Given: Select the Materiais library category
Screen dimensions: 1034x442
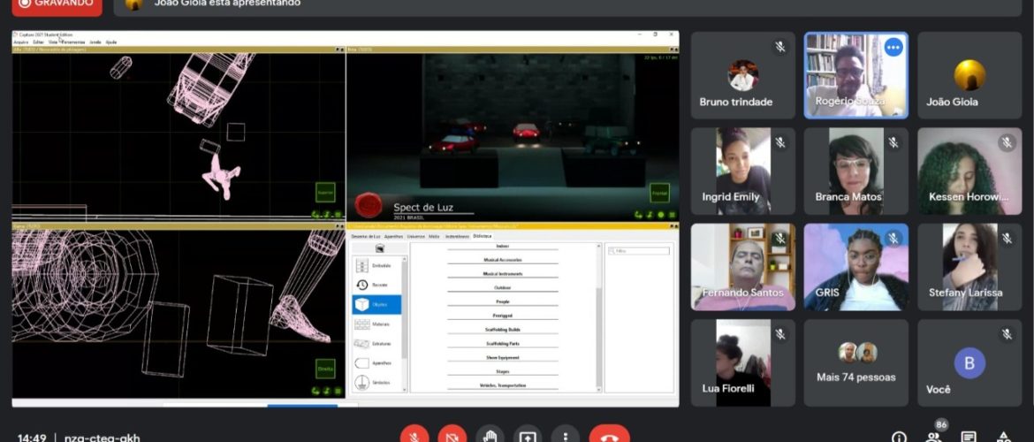Looking at the screenshot, I should [376, 324].
